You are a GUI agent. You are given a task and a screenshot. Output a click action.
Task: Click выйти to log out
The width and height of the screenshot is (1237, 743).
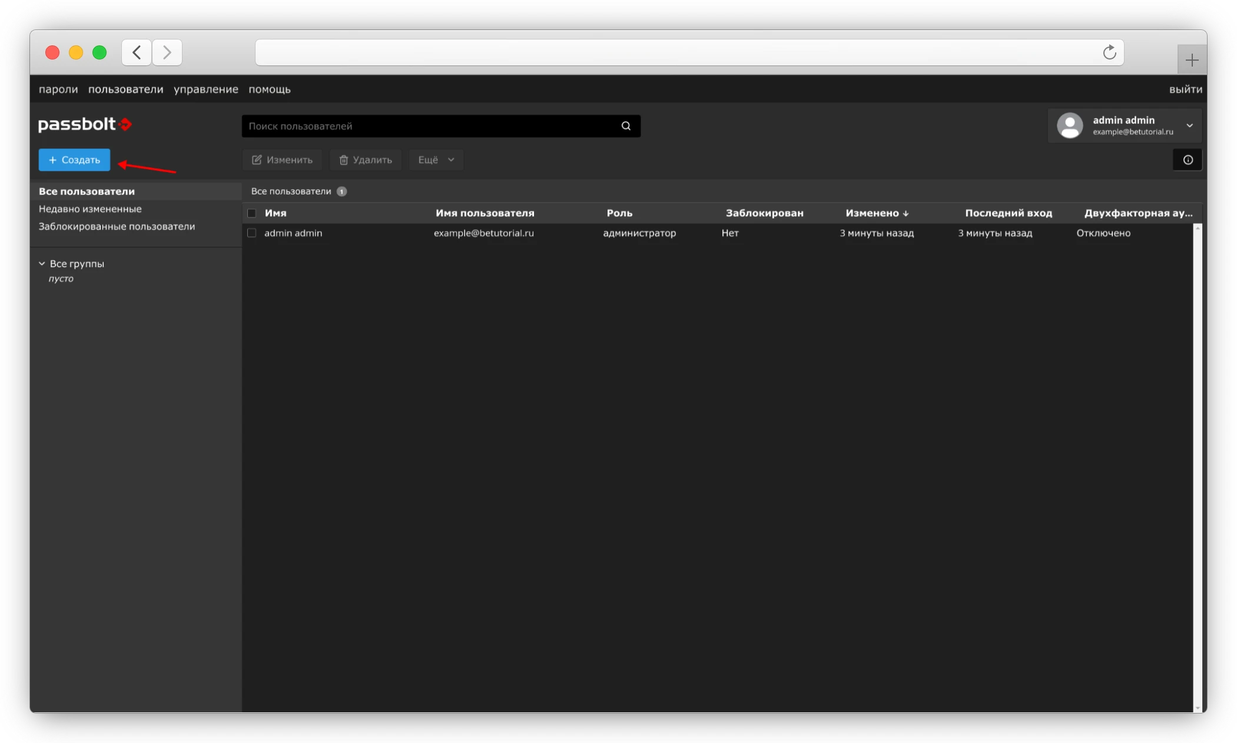1185,89
